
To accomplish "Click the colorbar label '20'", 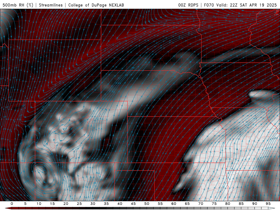I will pyautogui.click(x=66, y=204).
